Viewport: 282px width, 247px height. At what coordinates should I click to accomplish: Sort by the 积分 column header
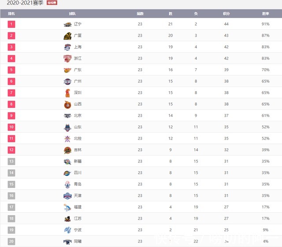[x=226, y=14]
